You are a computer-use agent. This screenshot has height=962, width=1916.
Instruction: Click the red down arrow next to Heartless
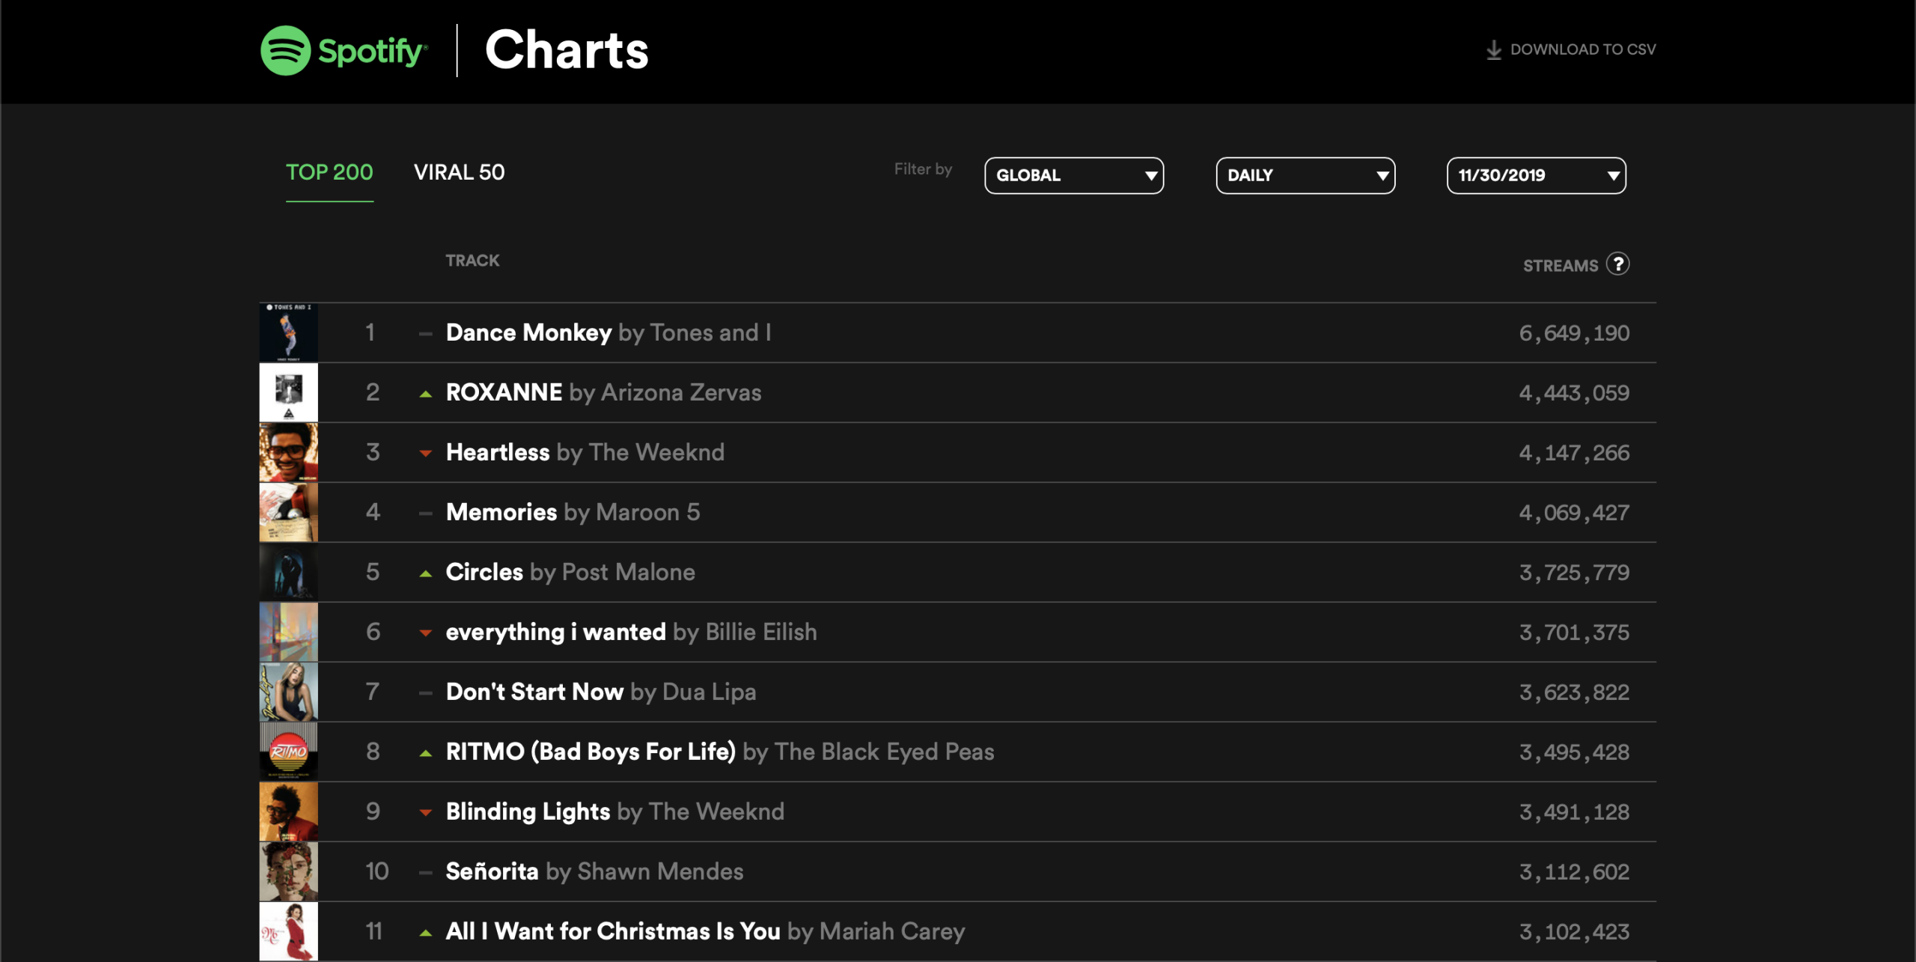pos(426,453)
